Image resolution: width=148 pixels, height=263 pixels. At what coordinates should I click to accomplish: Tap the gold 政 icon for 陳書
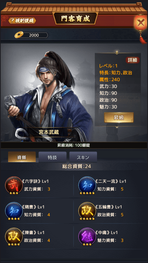[x=14, y=236]
